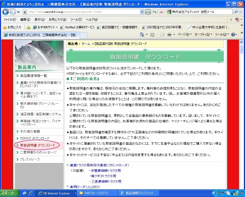Open the search provider dropdown arrow
This screenshot has width=245, height=197.
[240, 12]
